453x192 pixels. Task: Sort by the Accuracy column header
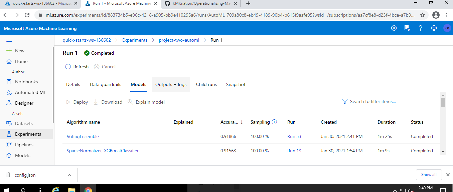point(232,122)
